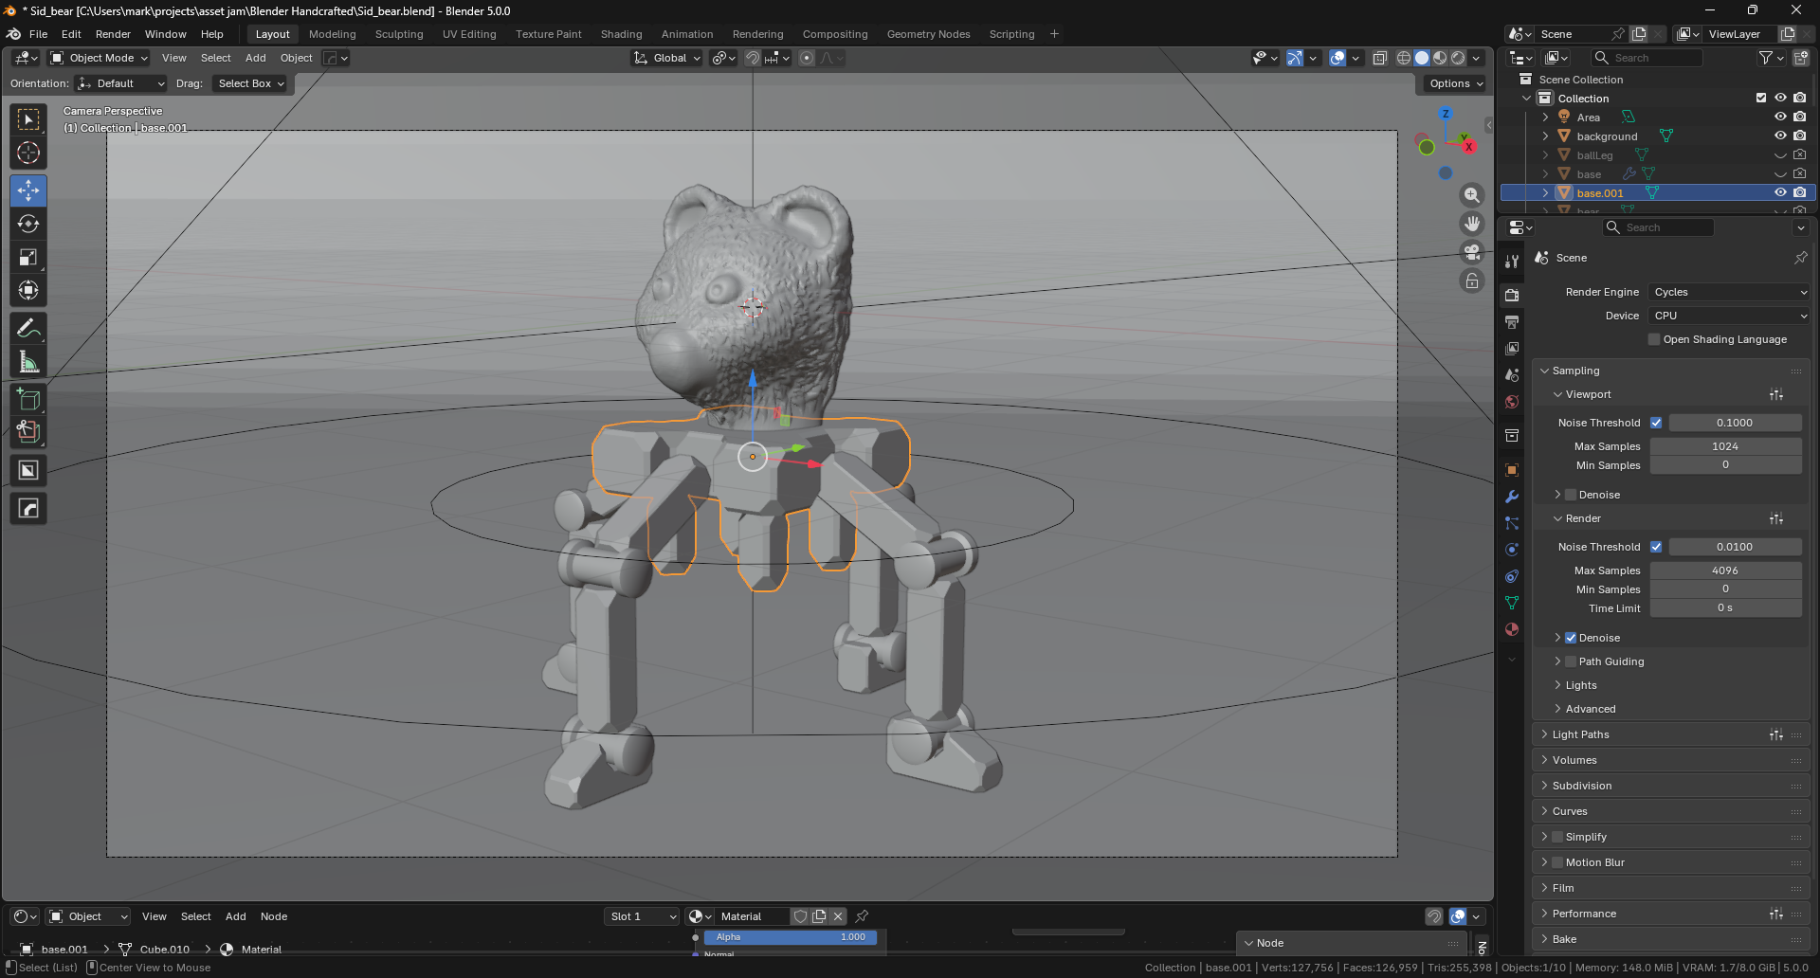Open the Add Cube tool

tap(28, 399)
